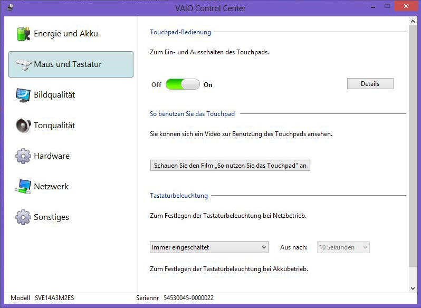Click the scrollbar down arrow
Image resolution: width=421 pixels, height=308 pixels.
(x=413, y=288)
